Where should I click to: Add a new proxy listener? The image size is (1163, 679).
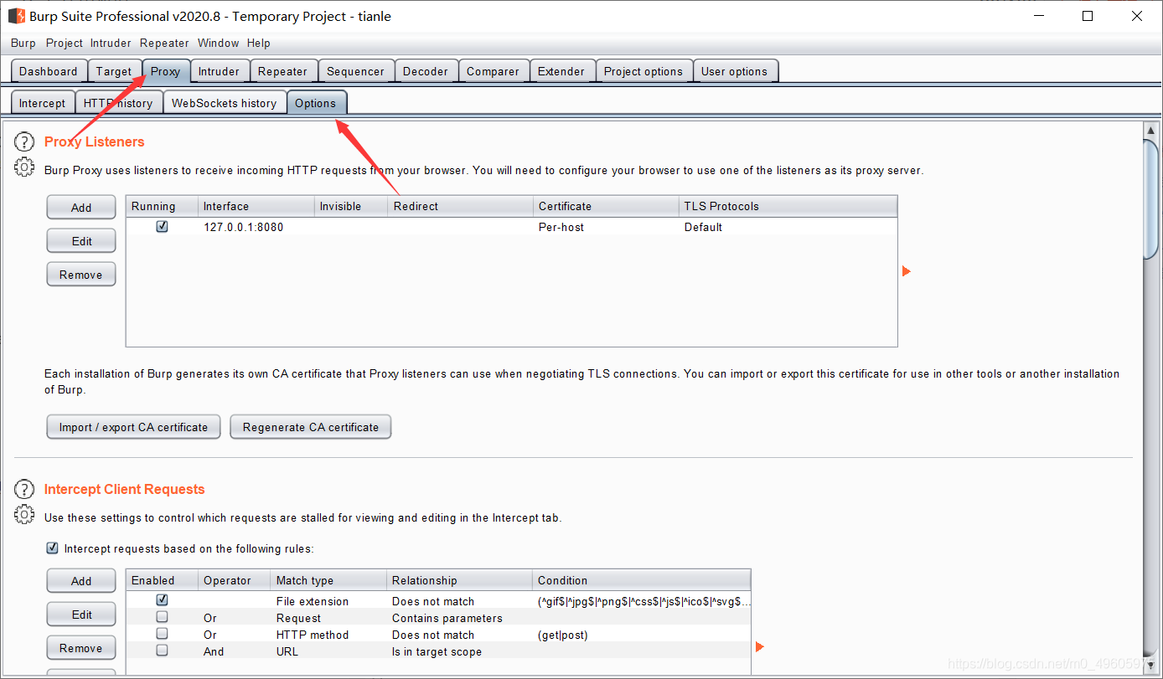[81, 208]
